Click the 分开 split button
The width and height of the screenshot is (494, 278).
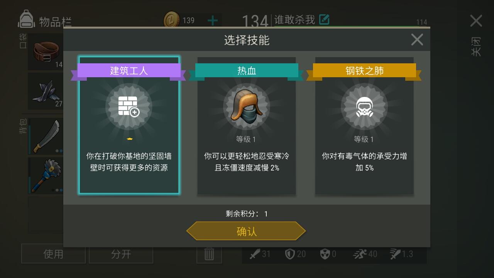(121, 254)
